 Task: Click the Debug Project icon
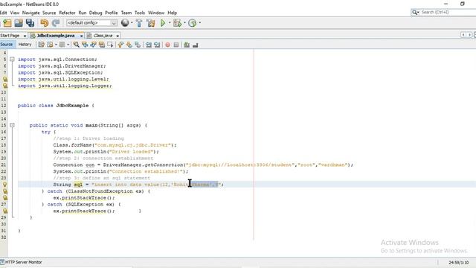[x=177, y=23]
